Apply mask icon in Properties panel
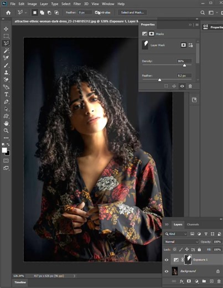Image resolution: width=223 pixels, height=288 pixels. [x=174, y=86]
